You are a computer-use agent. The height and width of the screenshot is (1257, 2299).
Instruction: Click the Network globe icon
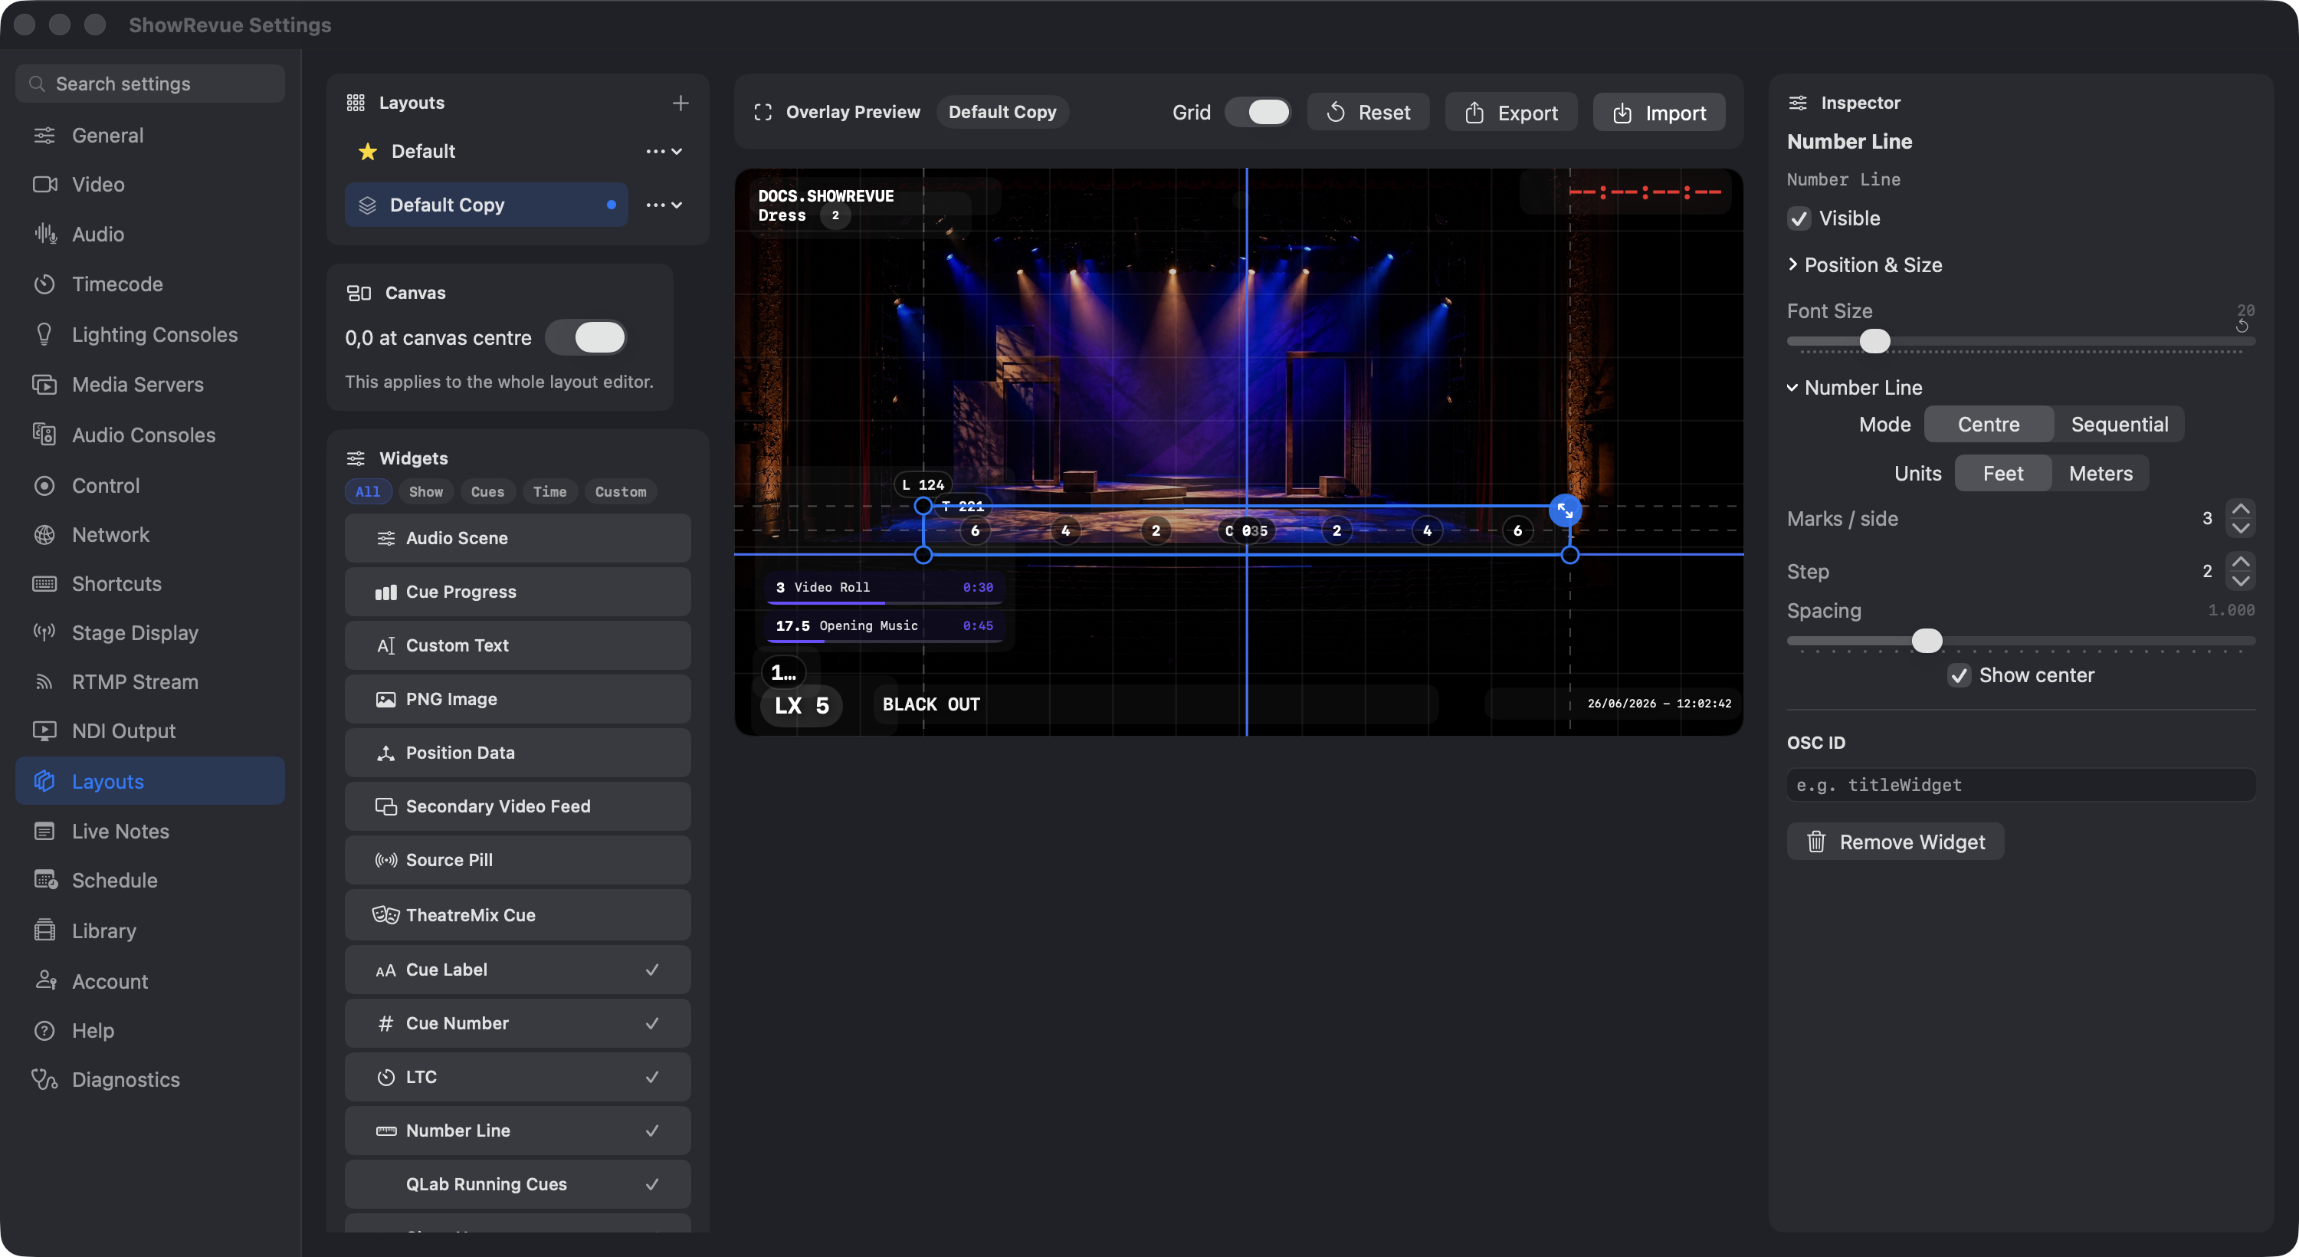click(44, 535)
